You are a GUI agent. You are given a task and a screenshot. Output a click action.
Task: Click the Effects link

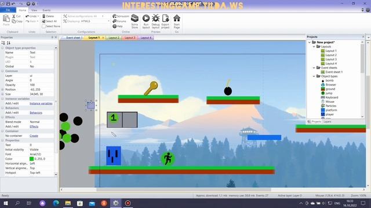[x=34, y=127]
